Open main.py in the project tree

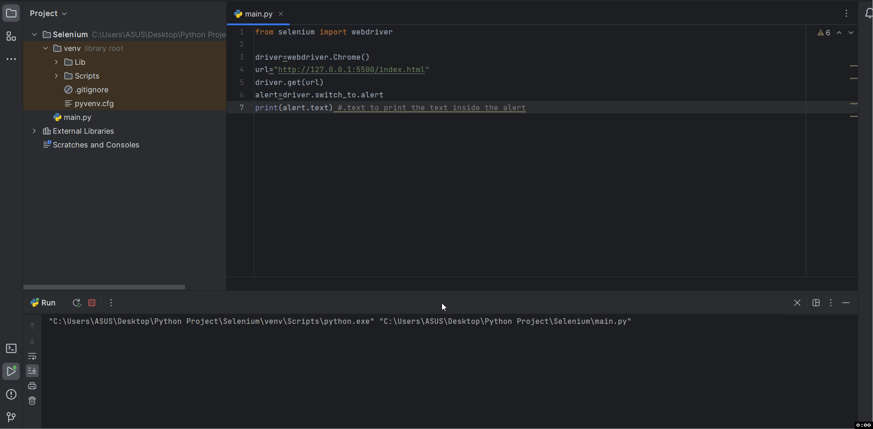(77, 117)
